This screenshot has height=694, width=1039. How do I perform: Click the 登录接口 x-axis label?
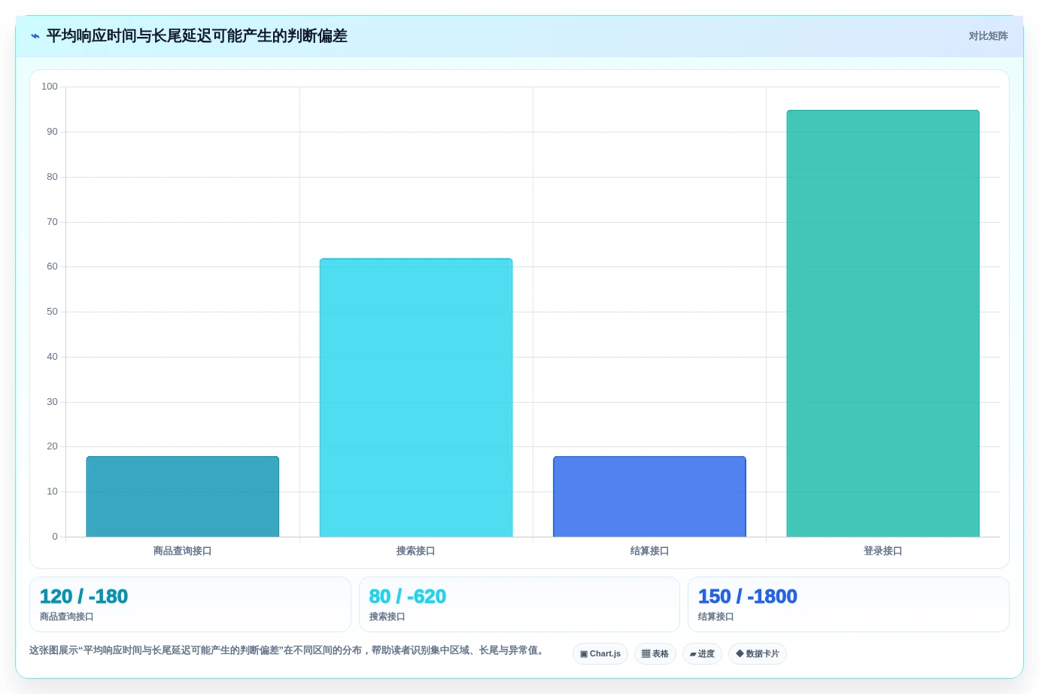click(883, 551)
